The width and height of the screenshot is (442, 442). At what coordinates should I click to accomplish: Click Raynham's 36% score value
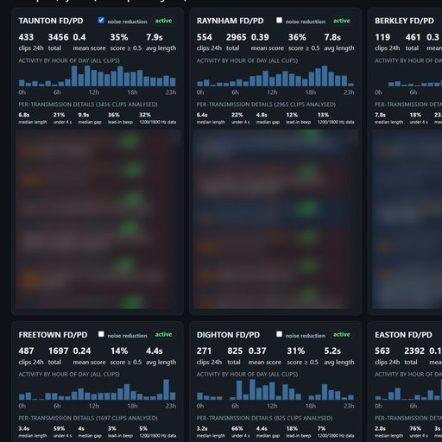(297, 37)
